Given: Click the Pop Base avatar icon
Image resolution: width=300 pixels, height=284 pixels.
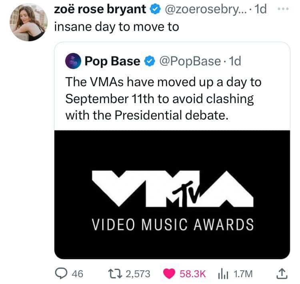Looking at the screenshot, I should pyautogui.click(x=73, y=61).
